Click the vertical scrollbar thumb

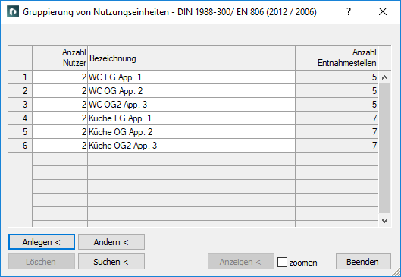click(x=384, y=148)
